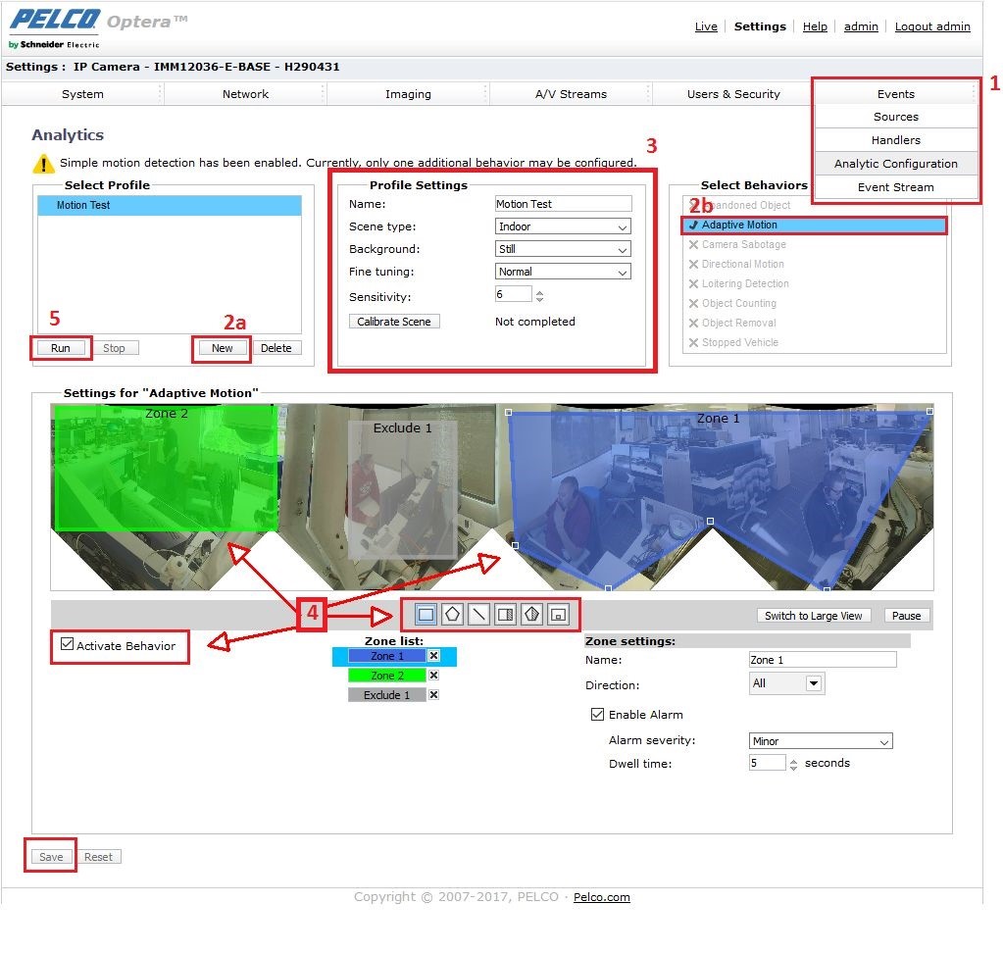The width and height of the screenshot is (1003, 954).
Task: Open the Imaging settings tab
Action: click(x=408, y=94)
